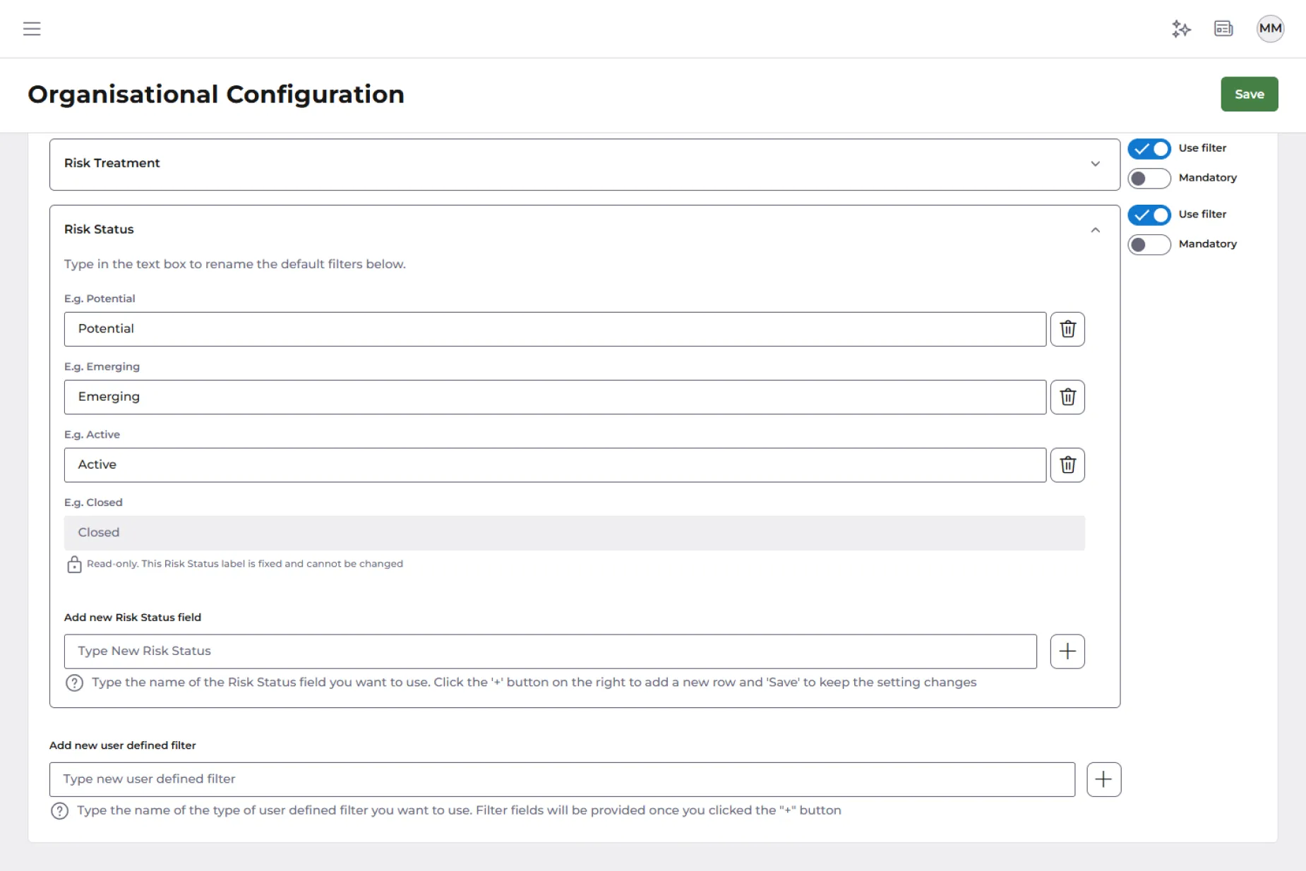This screenshot has width=1306, height=871.
Task: Open the hamburger navigation menu
Action: coord(32,29)
